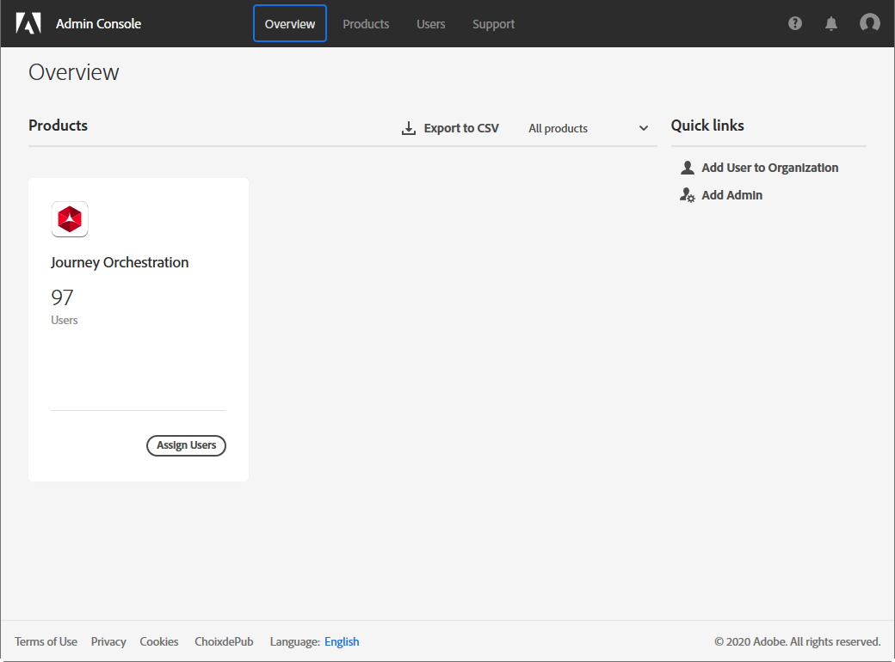Screen dimensions: 895x662
Task: Switch to the Products tab
Action: click(366, 24)
